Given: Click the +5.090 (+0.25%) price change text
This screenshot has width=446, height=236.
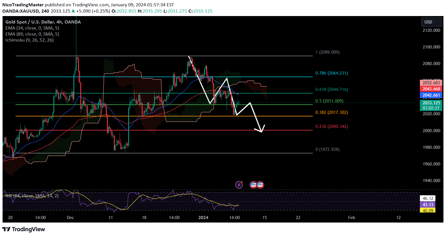Looking at the screenshot, I should (x=93, y=11).
